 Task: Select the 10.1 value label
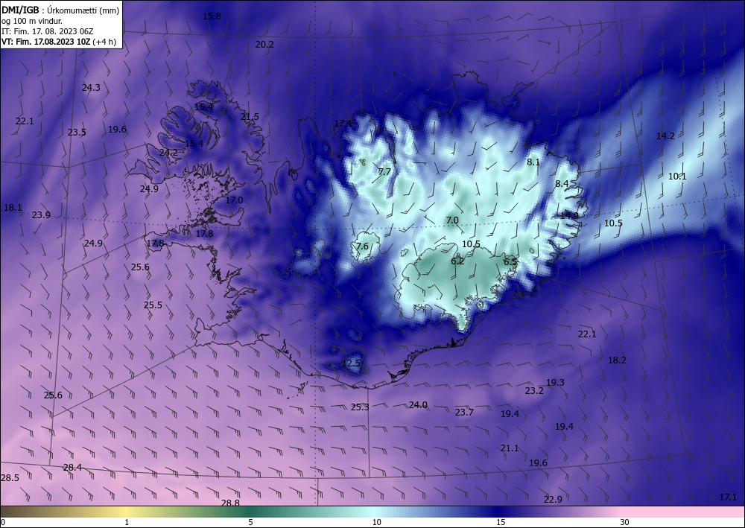(x=677, y=176)
